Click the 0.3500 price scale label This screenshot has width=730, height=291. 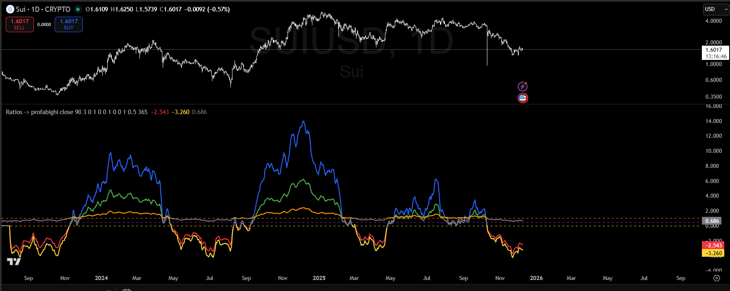pyautogui.click(x=713, y=97)
